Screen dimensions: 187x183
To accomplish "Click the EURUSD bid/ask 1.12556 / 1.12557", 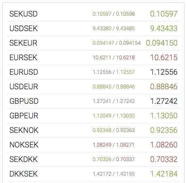I will pos(114,72).
